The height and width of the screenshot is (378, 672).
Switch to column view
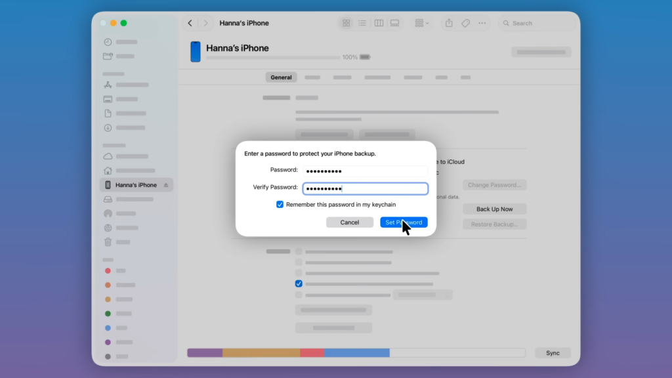(379, 23)
